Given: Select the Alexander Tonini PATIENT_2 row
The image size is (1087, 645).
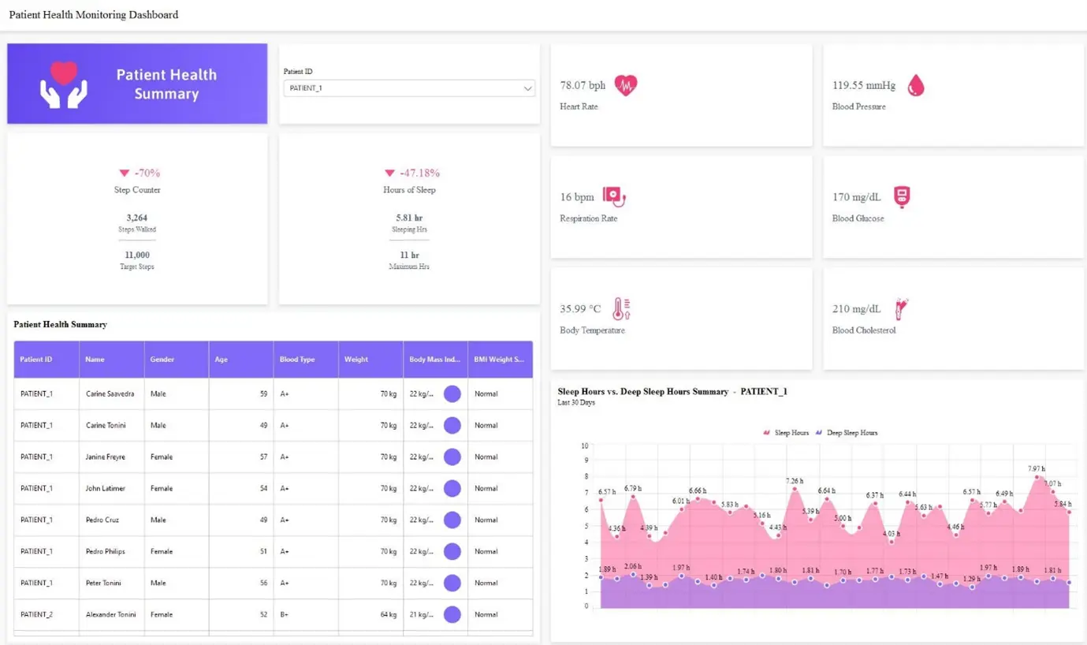Looking at the screenshot, I should [110, 614].
